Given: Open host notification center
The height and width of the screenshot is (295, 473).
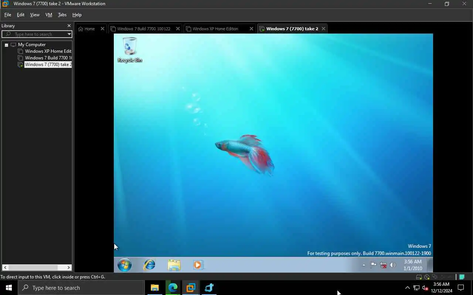Looking at the screenshot, I should pos(461,288).
